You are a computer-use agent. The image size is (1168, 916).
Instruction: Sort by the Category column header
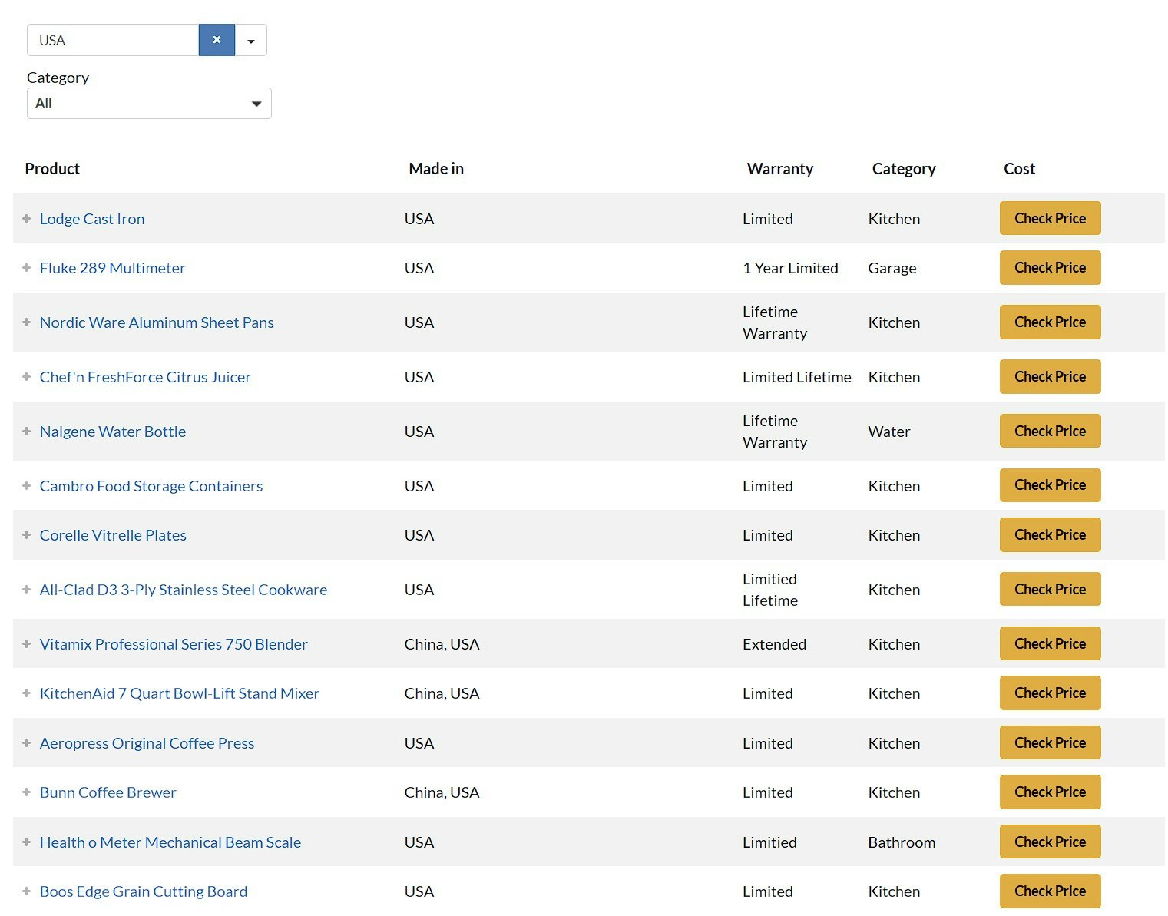tap(904, 169)
